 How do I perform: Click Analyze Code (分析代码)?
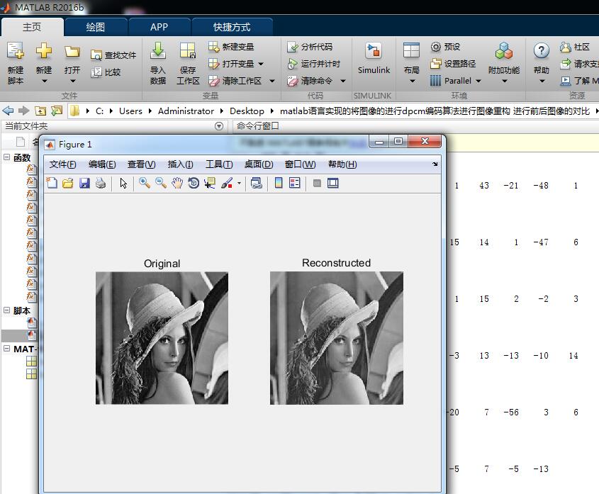[310, 47]
